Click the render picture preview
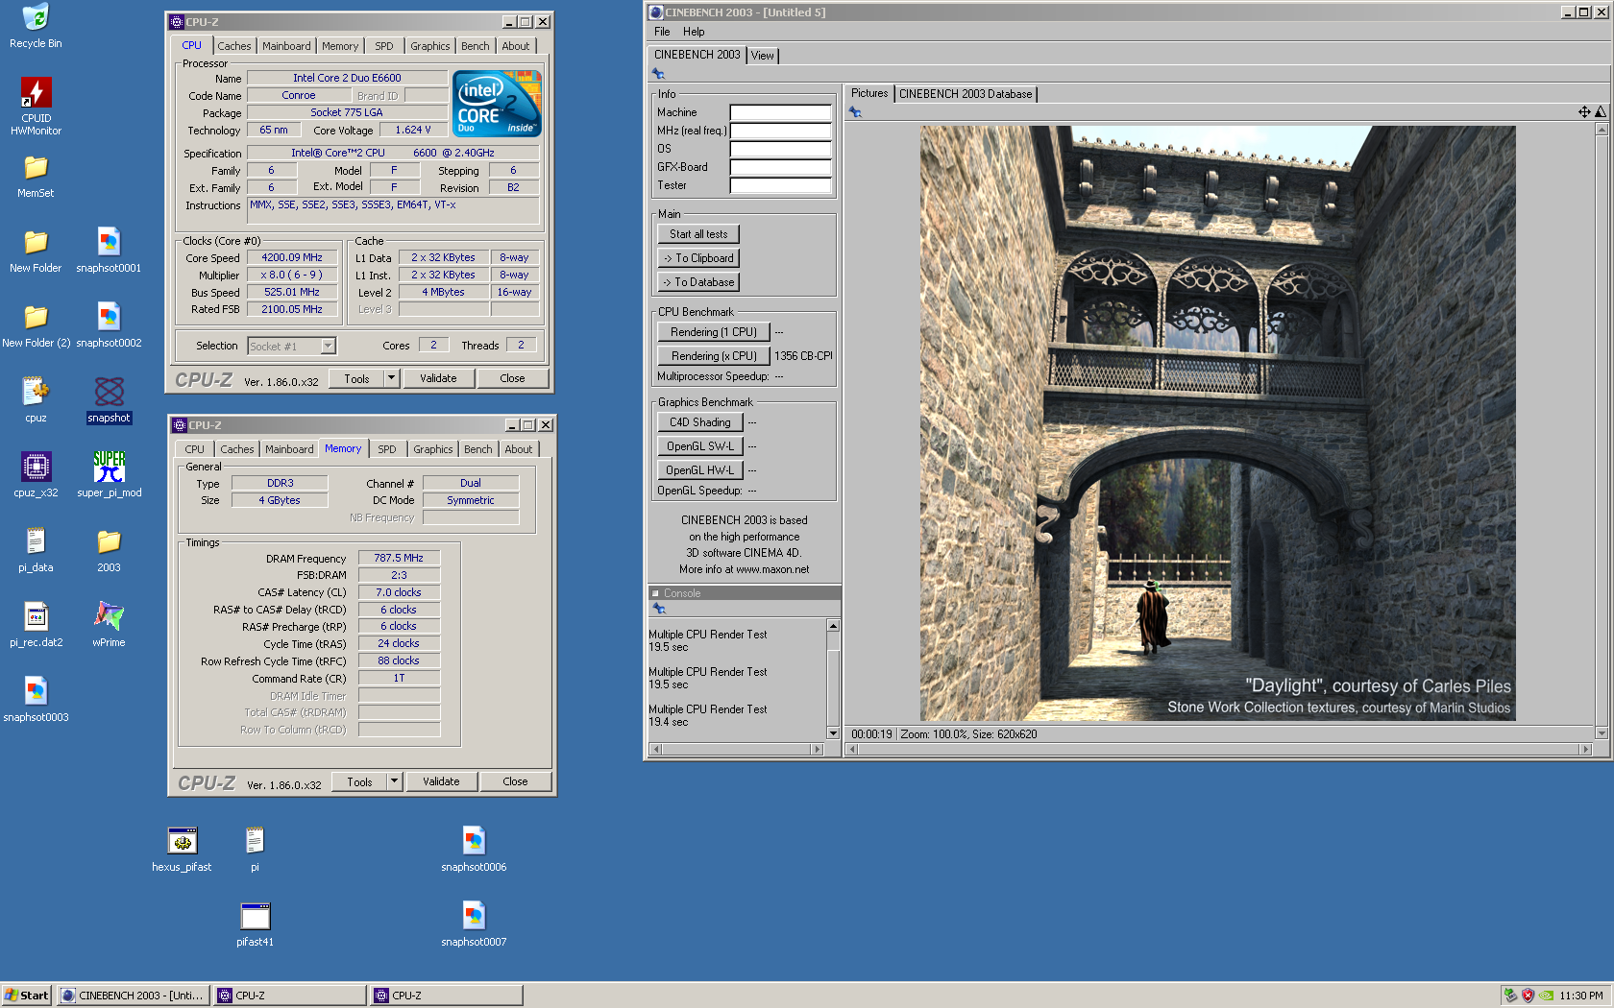This screenshot has width=1614, height=1008. pyautogui.click(x=1217, y=423)
